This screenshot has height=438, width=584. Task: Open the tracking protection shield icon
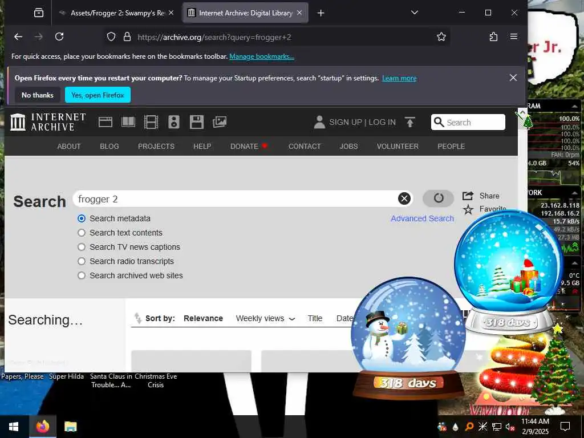coord(111,37)
